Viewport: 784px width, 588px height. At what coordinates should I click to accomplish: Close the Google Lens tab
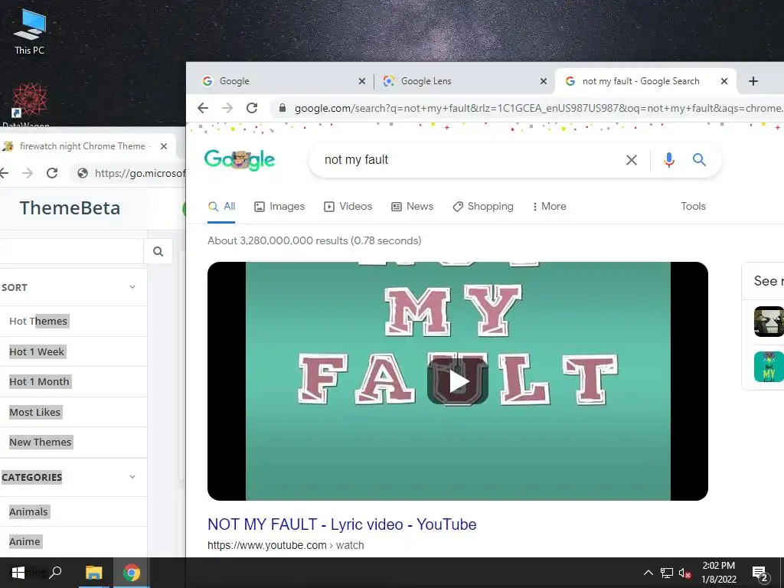click(x=544, y=81)
